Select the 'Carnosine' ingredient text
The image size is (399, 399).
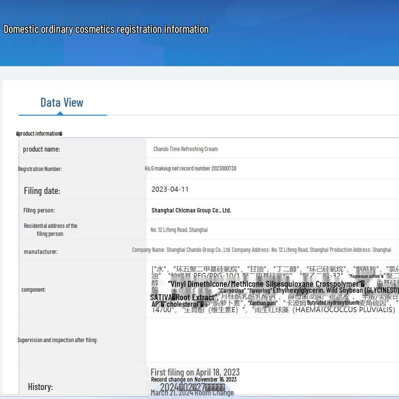coord(232,291)
